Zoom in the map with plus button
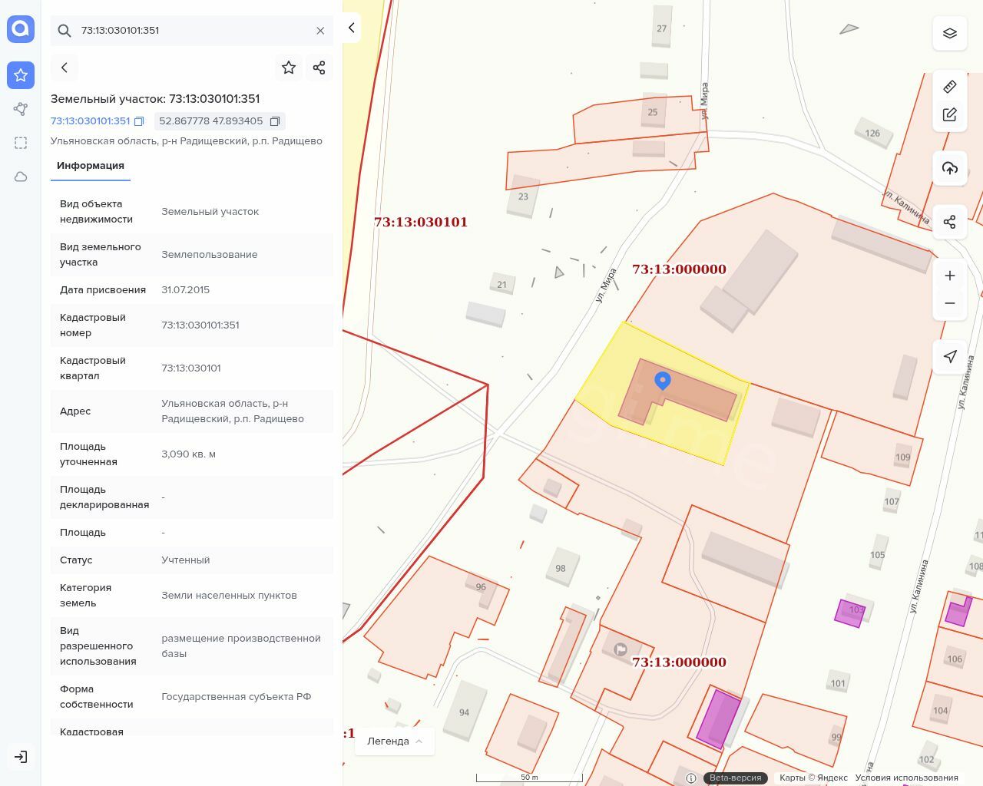The height and width of the screenshot is (786, 983). [950, 276]
